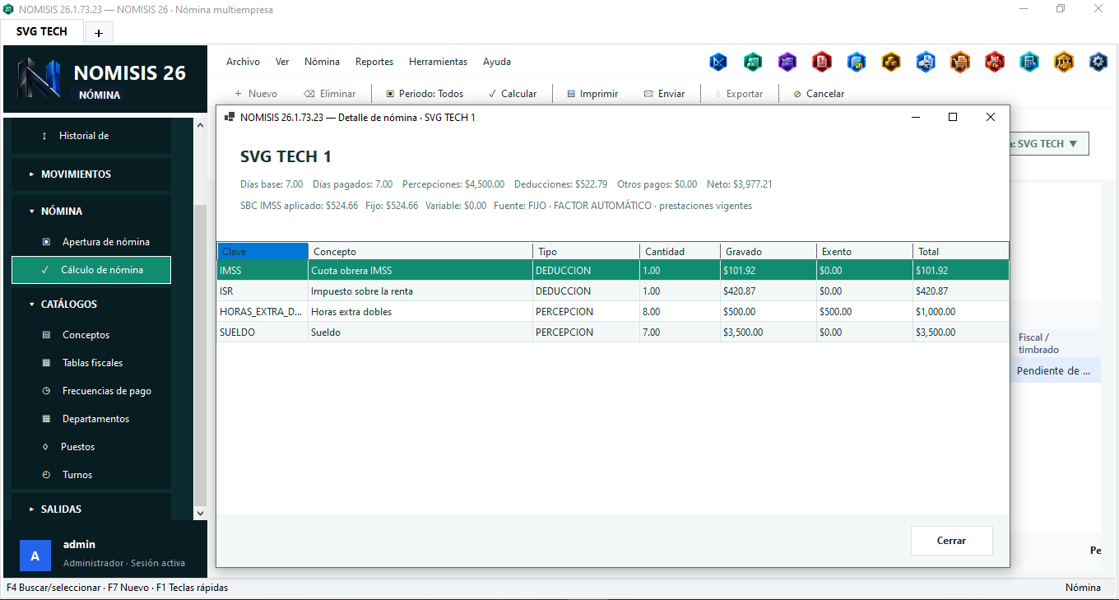Click the NOMISIS 26 logo

(x=39, y=79)
